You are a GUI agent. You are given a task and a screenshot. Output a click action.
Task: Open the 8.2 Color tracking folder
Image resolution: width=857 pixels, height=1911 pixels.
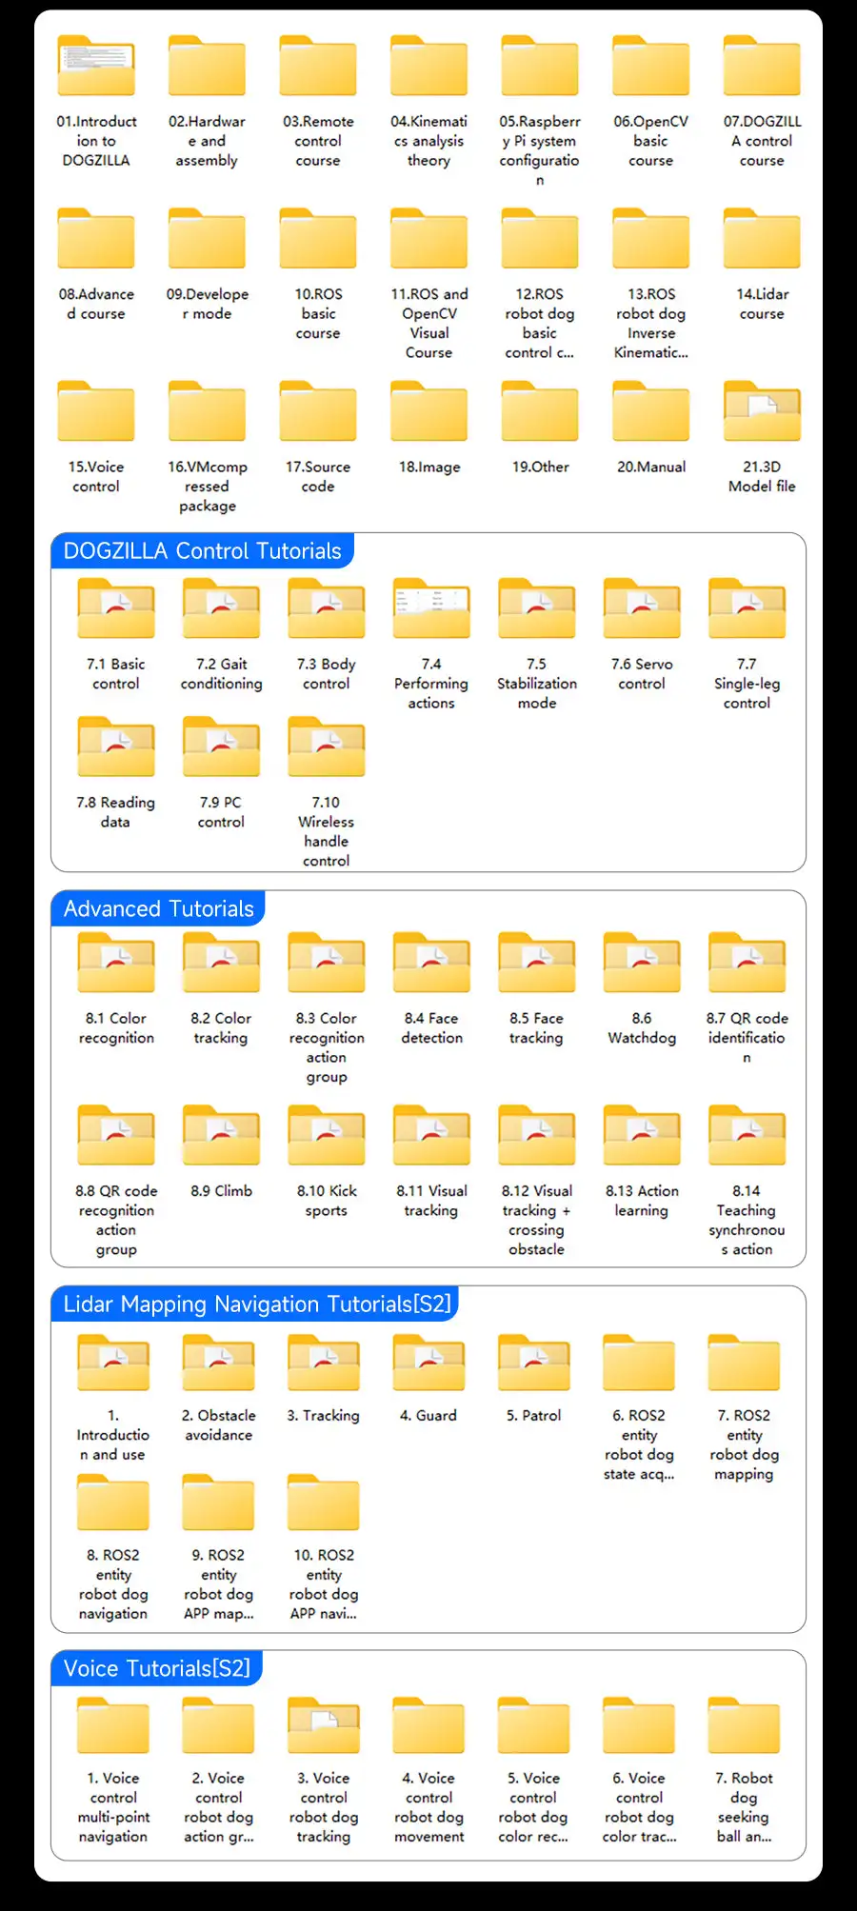(221, 963)
